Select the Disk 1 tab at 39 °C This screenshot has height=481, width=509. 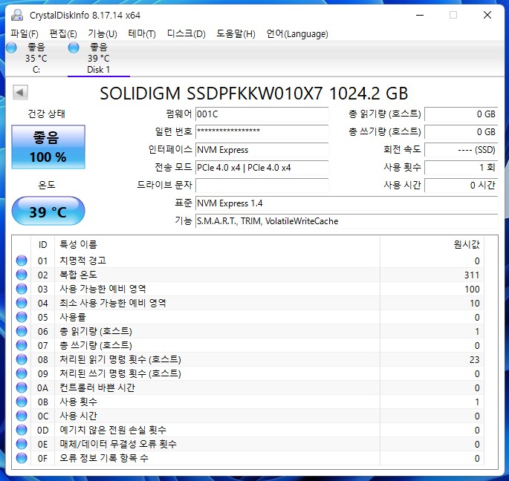[x=98, y=59]
